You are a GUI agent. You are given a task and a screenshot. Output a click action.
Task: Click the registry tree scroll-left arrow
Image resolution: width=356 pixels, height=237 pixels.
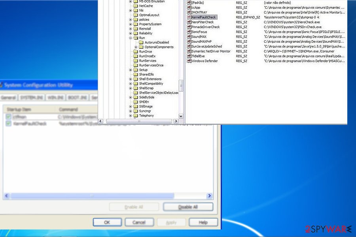tap(101, 121)
